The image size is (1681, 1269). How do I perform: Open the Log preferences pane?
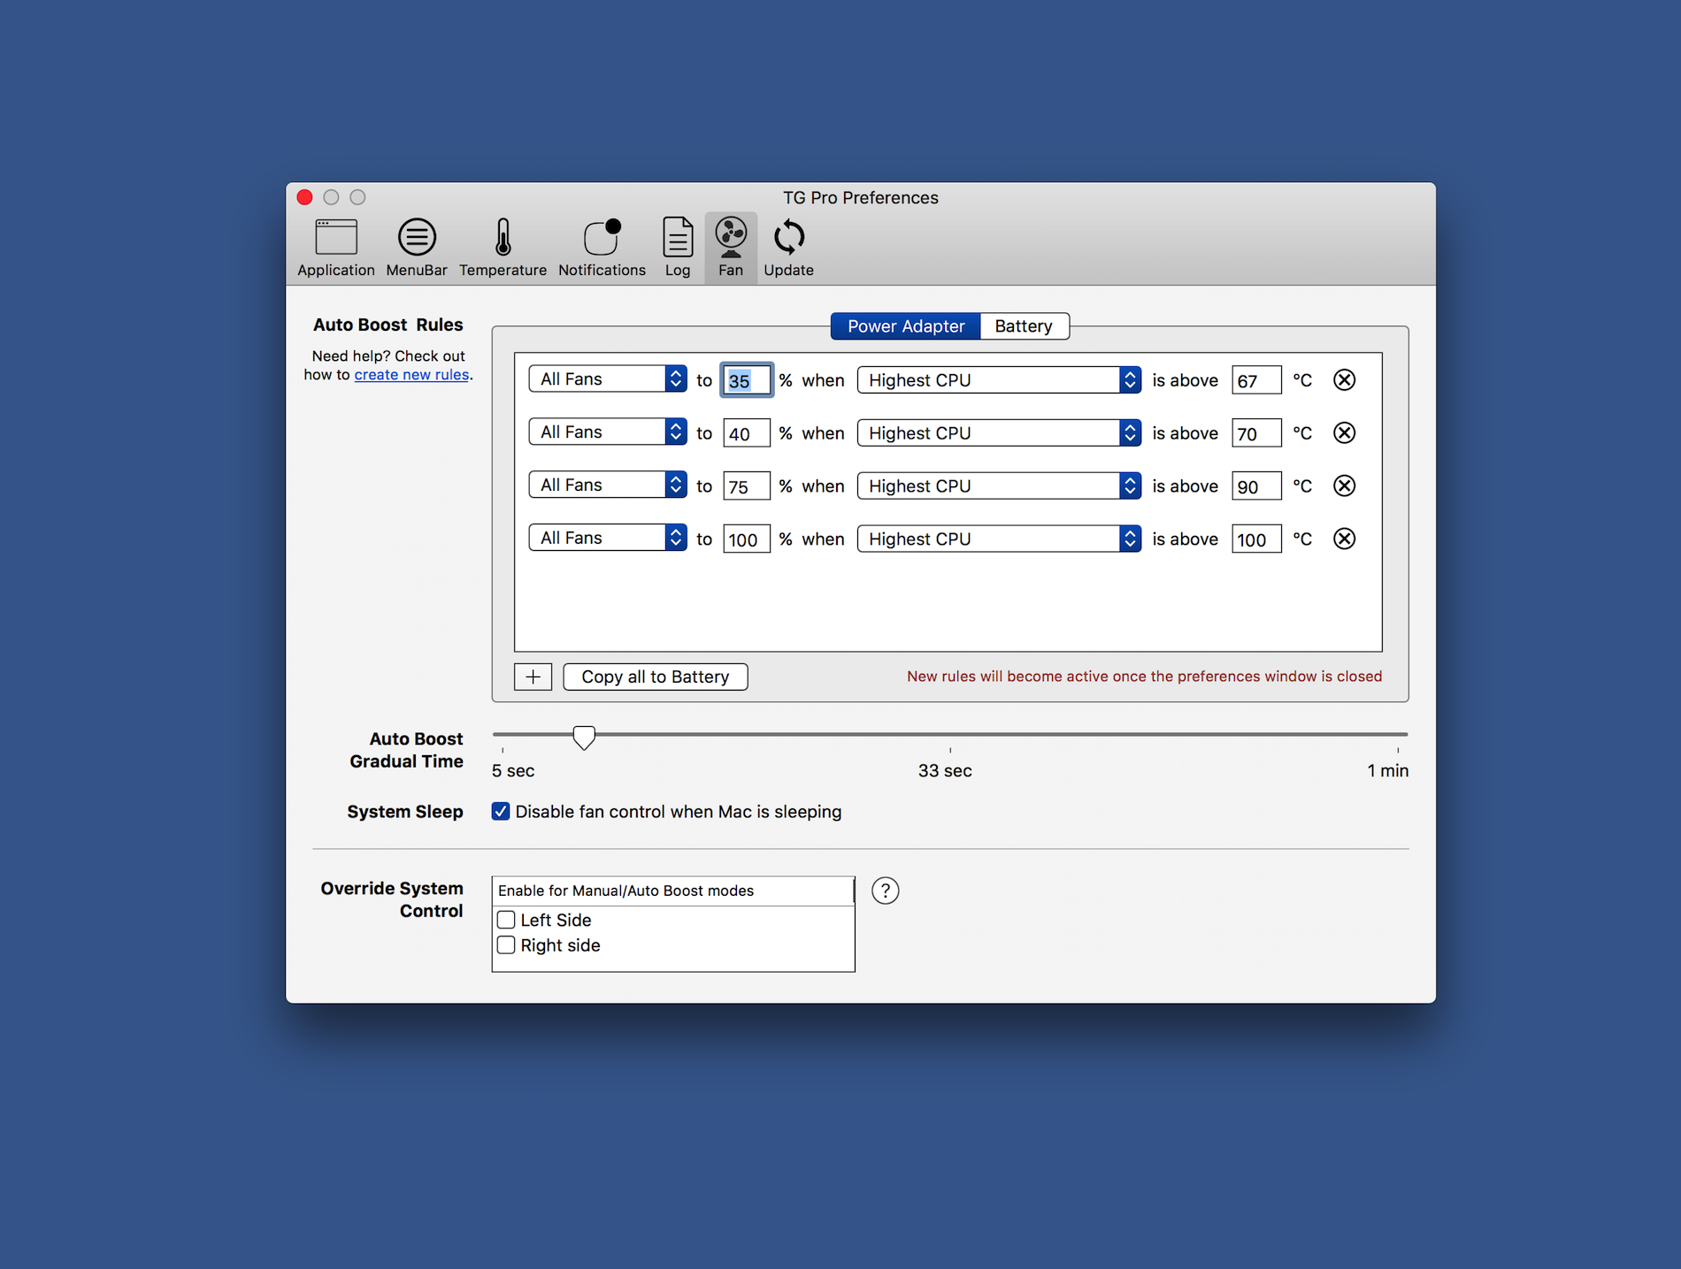[677, 248]
